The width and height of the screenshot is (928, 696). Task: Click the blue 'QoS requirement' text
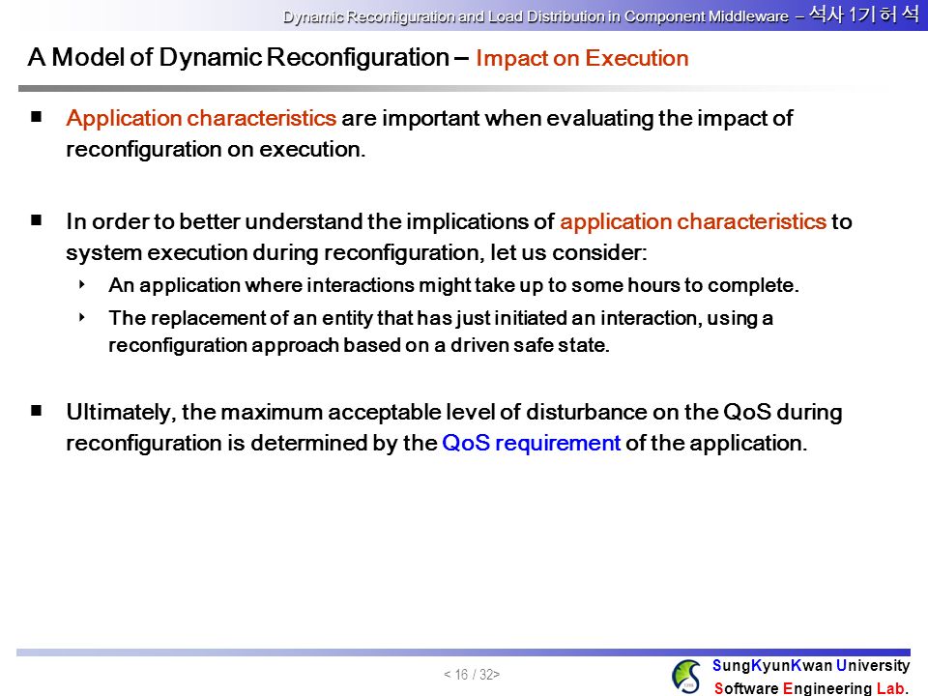pos(531,443)
